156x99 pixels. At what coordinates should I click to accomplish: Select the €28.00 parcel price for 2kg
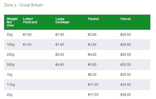coord(126,95)
